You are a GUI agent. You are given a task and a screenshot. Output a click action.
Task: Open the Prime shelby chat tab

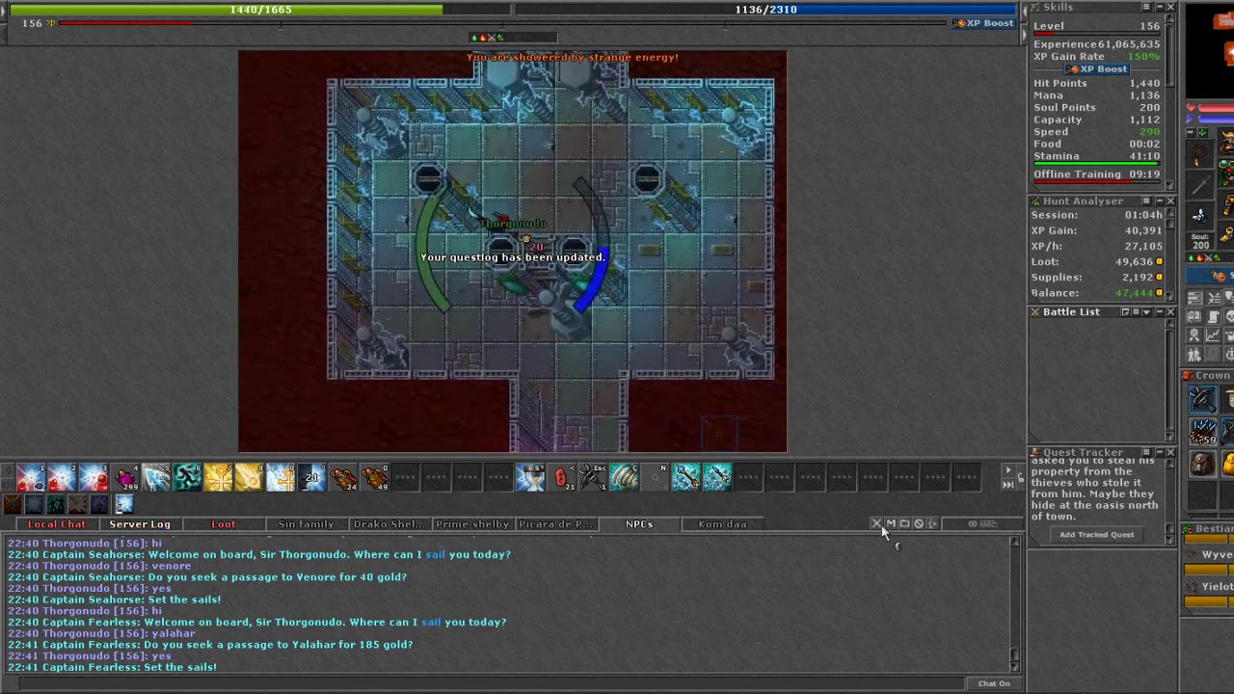click(x=472, y=524)
